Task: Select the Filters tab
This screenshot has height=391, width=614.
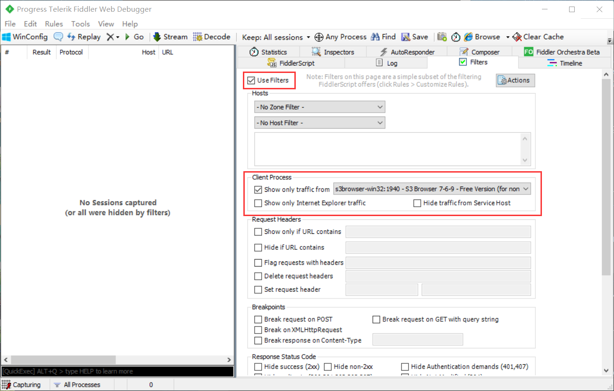Action: coord(473,62)
